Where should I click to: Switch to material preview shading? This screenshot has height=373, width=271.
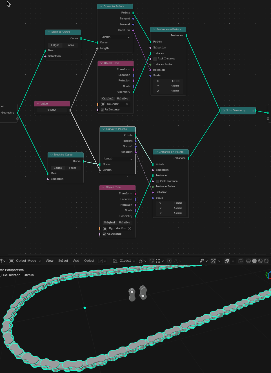(x=260, y=261)
